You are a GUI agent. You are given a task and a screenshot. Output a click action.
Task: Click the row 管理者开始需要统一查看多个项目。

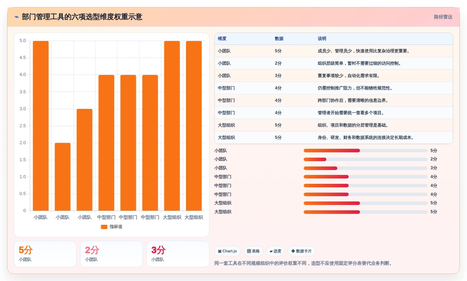334,113
